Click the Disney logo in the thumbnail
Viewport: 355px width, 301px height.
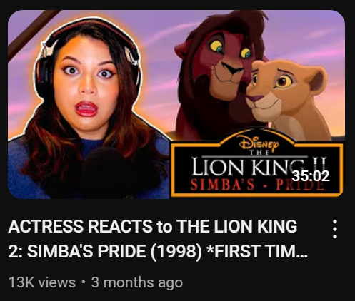[259, 143]
